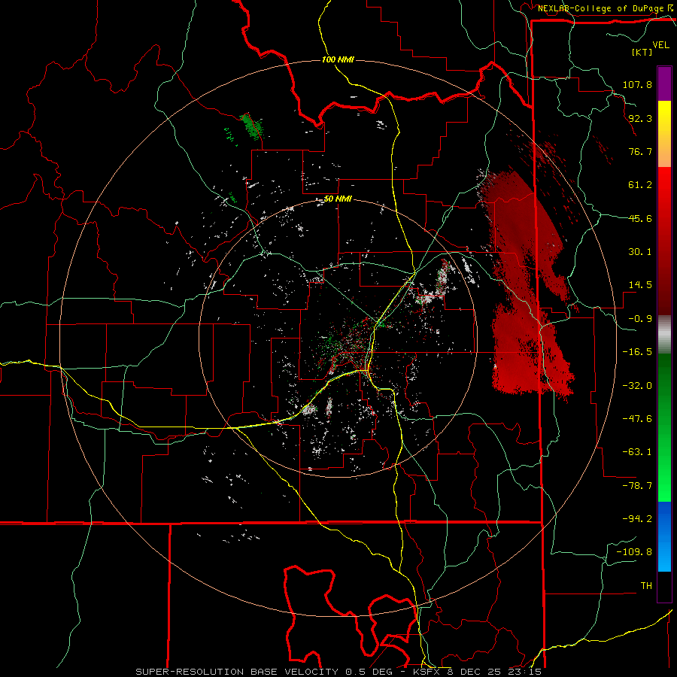This screenshot has height=677, width=677.
Task: Select the -32.0 legend value
Action: coord(637,386)
